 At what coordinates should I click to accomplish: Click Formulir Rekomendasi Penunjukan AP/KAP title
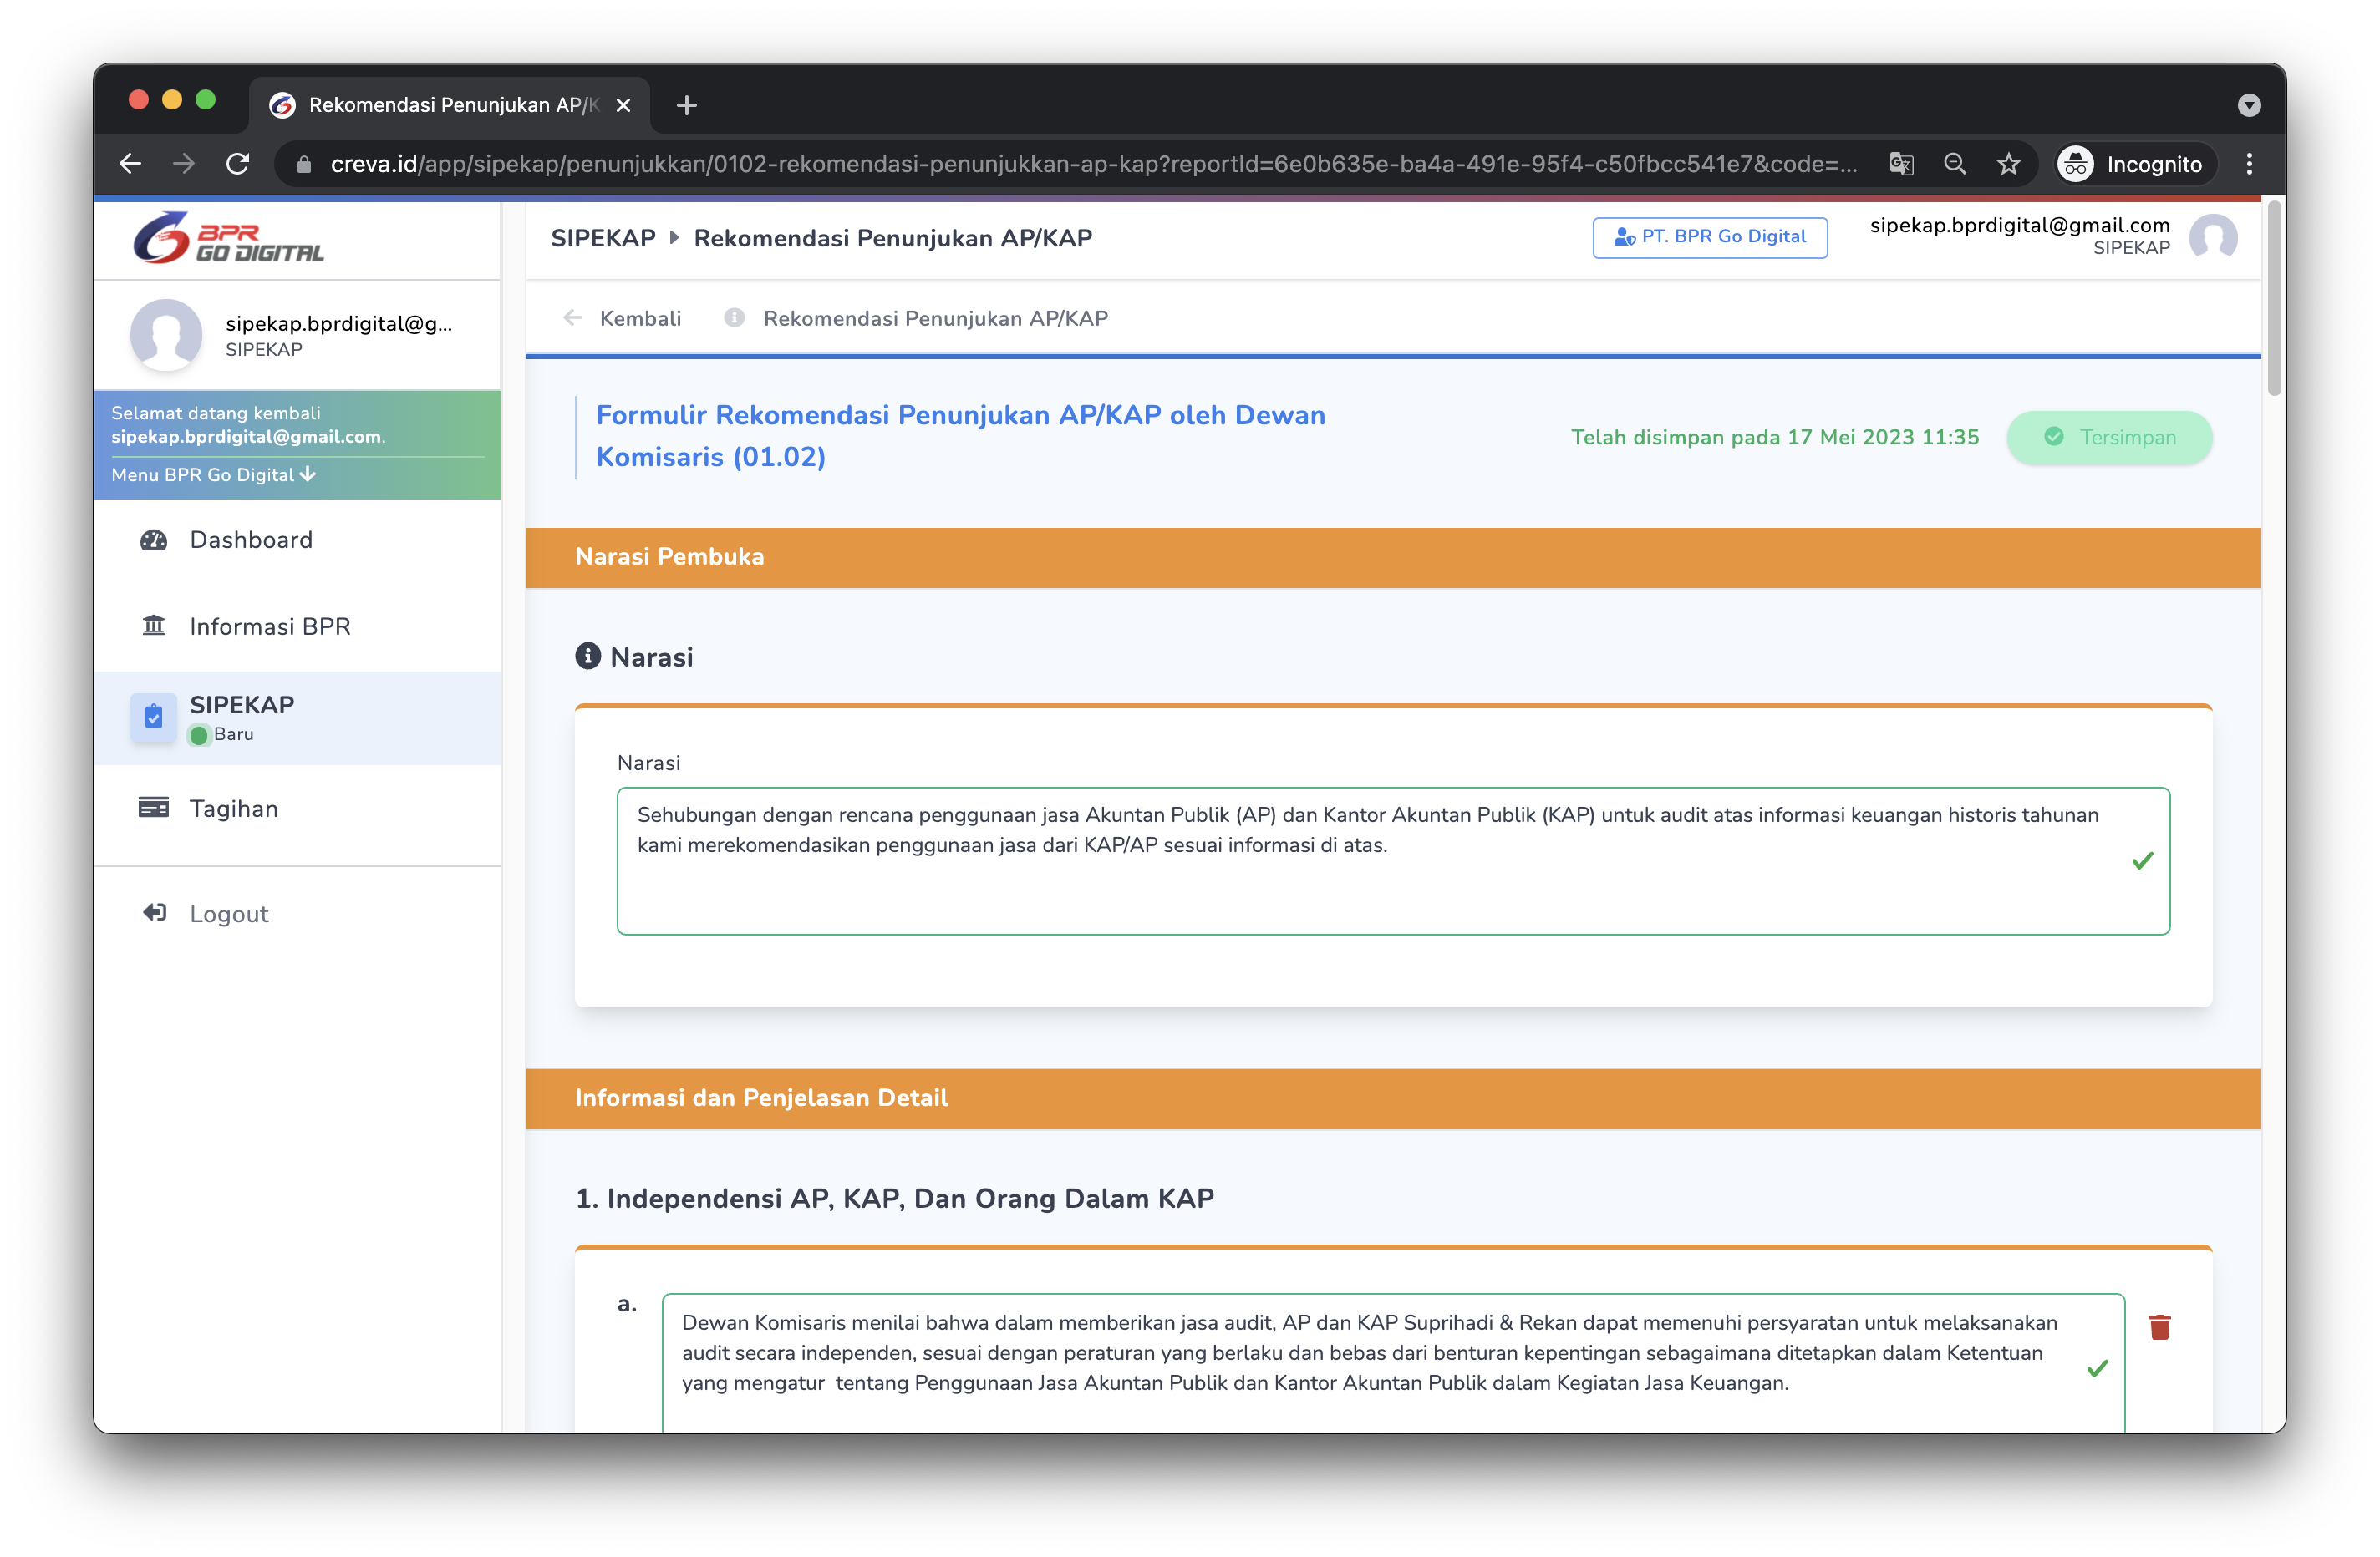(960, 437)
